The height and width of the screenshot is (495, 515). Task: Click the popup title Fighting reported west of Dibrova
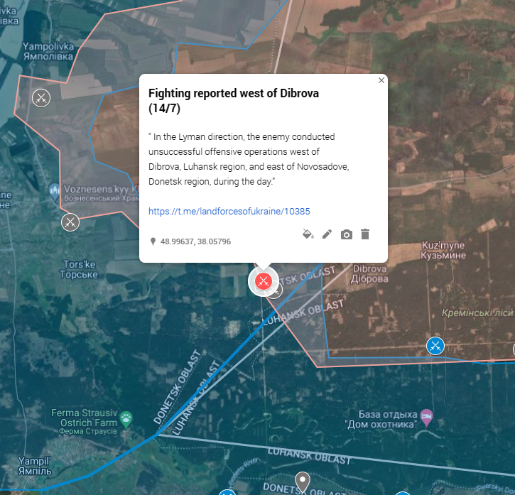point(234,101)
